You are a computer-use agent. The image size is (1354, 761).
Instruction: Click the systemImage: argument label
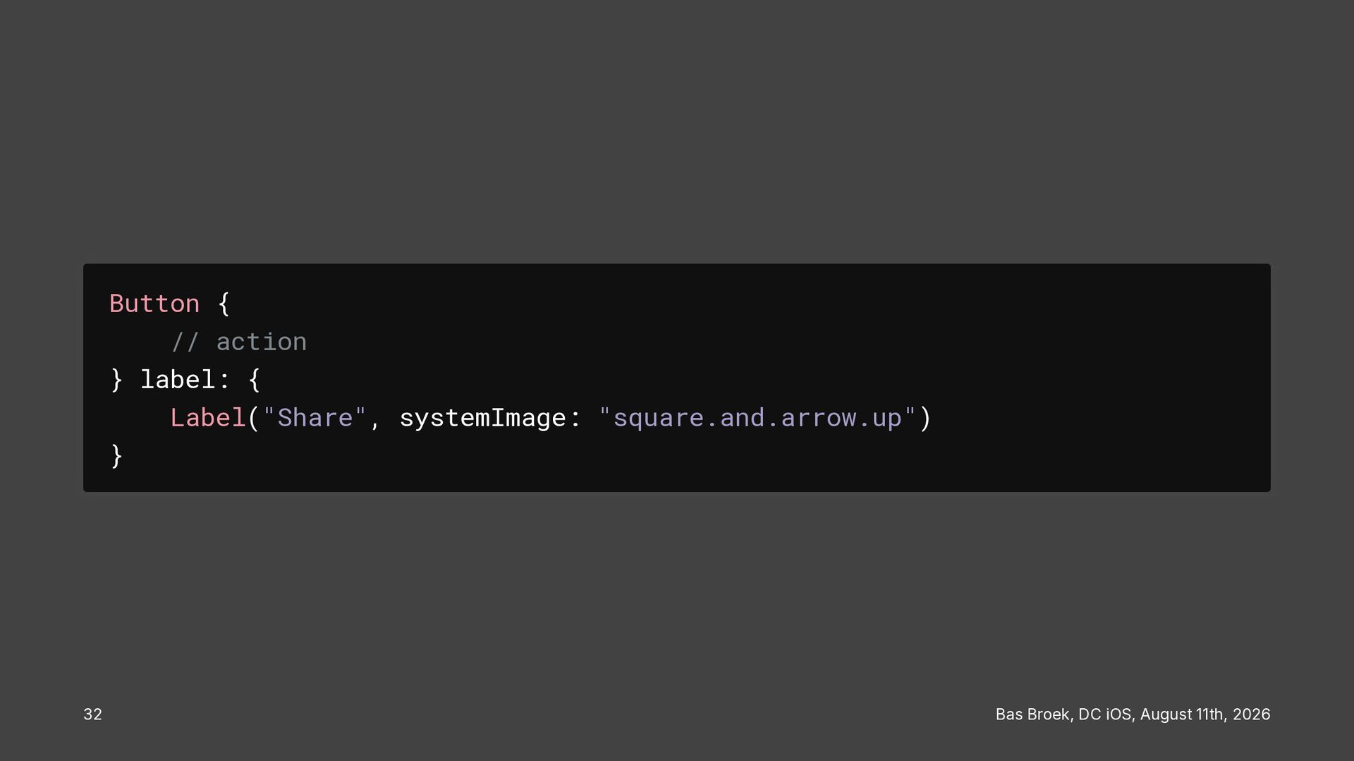(491, 418)
